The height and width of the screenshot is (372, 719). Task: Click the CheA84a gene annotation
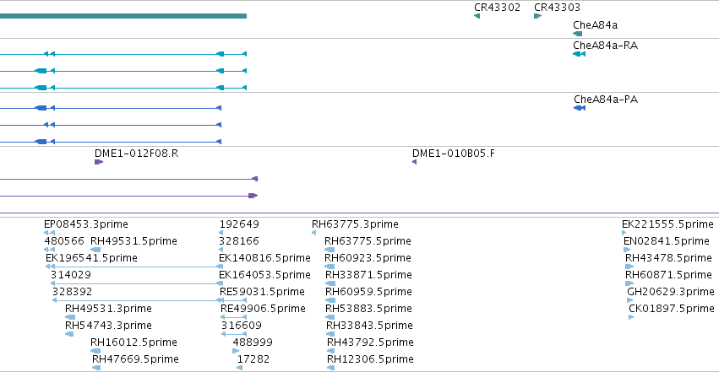(577, 34)
